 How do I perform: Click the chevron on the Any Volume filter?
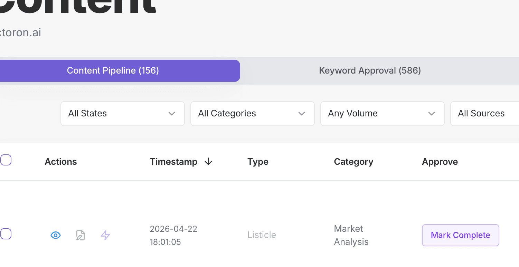431,113
